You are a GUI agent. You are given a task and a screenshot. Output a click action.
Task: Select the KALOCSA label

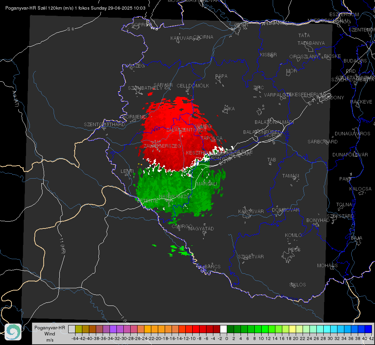tap(360, 189)
